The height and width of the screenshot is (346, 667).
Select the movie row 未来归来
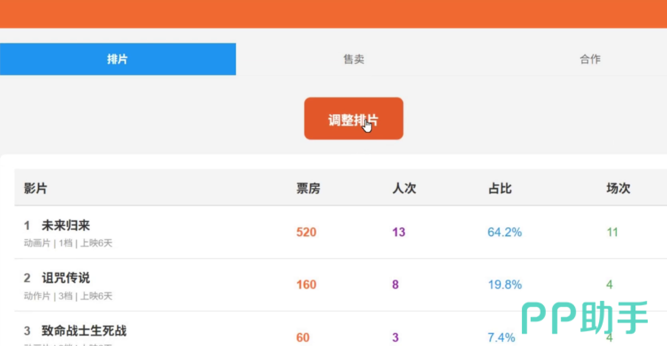pos(340,232)
